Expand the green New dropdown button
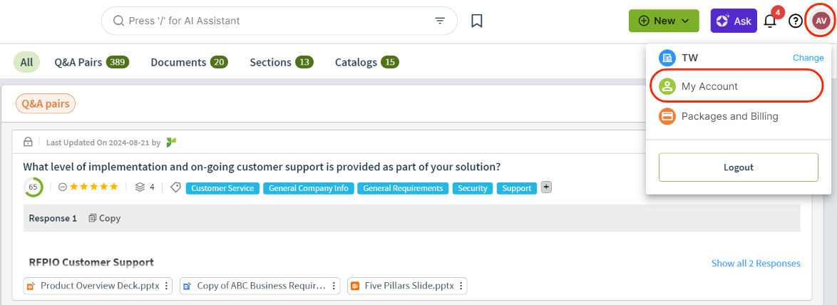Image resolution: width=837 pixels, height=305 pixels. tap(664, 21)
